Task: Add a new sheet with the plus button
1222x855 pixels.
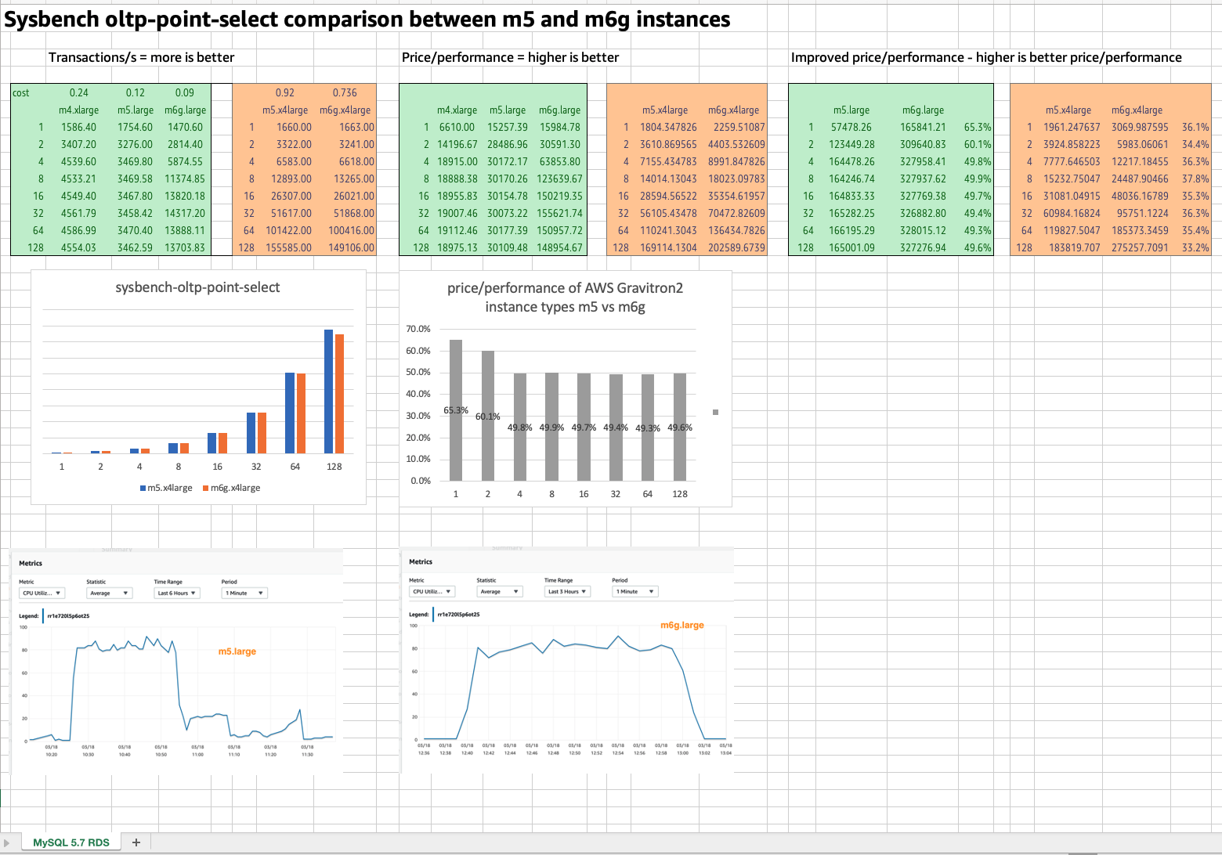Action: [x=136, y=842]
